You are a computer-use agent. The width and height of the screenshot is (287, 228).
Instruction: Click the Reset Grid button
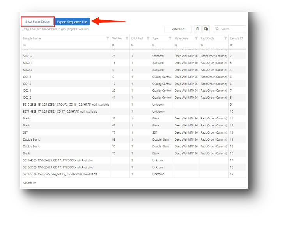coord(178,29)
